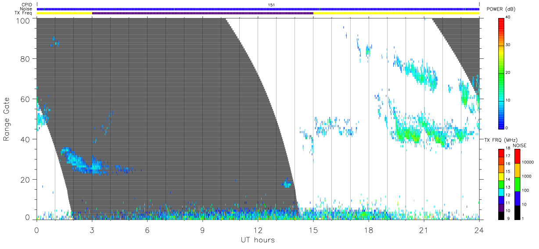Click the POWER (dB) color scale bar

[x=501, y=73]
